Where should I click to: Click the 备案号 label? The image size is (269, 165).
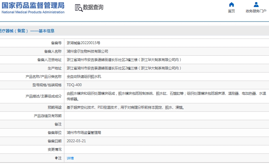(56, 43)
